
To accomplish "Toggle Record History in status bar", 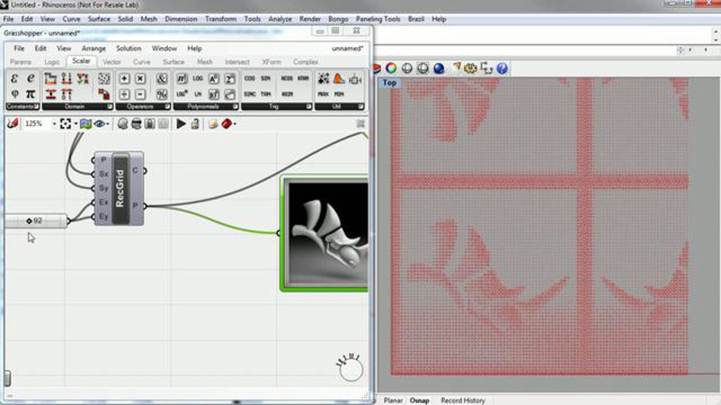I will 463,400.
